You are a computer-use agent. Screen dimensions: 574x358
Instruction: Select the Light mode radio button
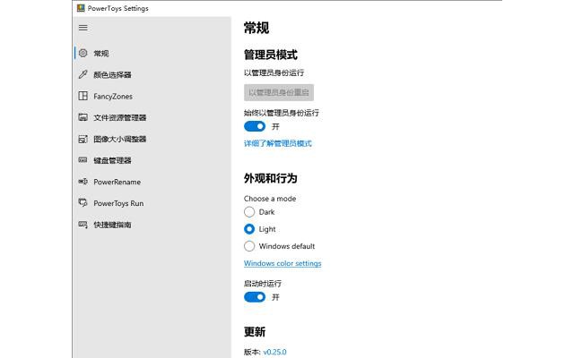(x=249, y=229)
